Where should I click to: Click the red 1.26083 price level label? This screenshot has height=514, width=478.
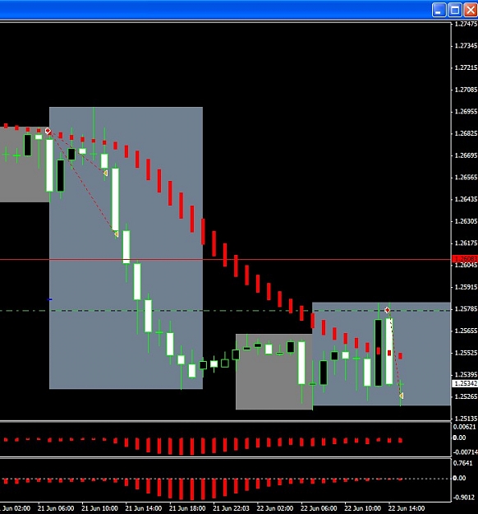pyautogui.click(x=465, y=259)
